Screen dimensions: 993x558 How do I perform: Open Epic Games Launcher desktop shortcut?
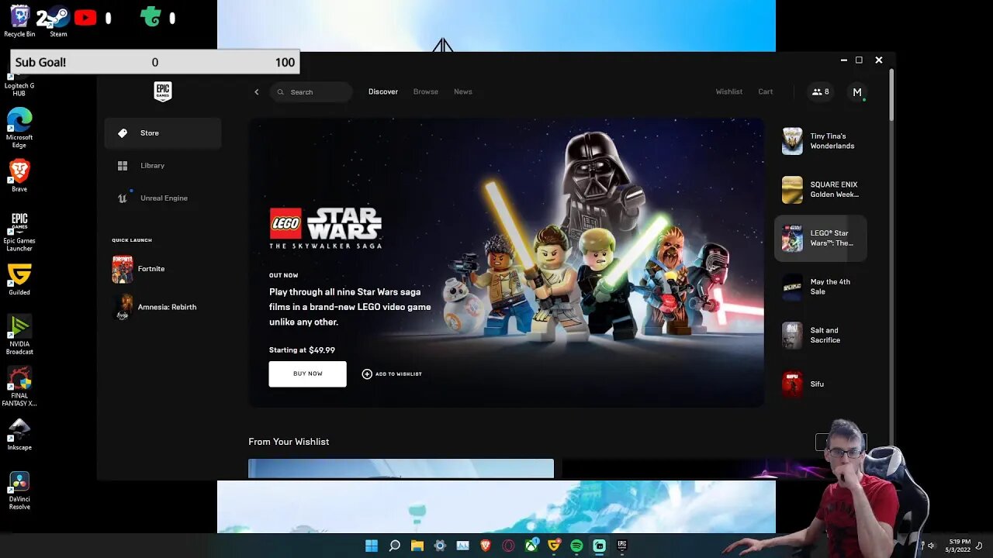19,231
